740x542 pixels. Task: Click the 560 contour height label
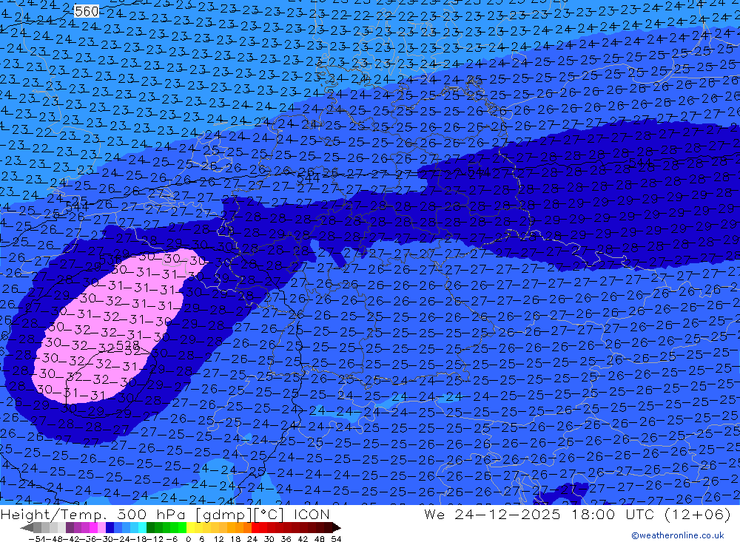tap(87, 11)
